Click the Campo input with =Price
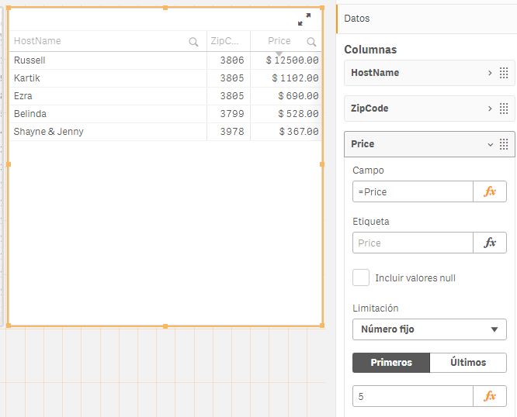The width and height of the screenshot is (517, 417). [x=413, y=191]
